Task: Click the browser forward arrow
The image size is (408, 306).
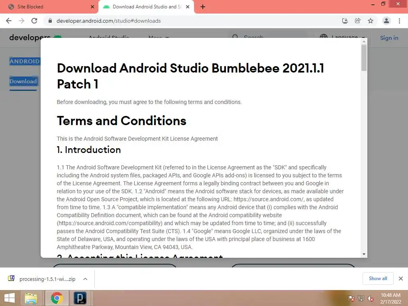Action: tap(22, 21)
